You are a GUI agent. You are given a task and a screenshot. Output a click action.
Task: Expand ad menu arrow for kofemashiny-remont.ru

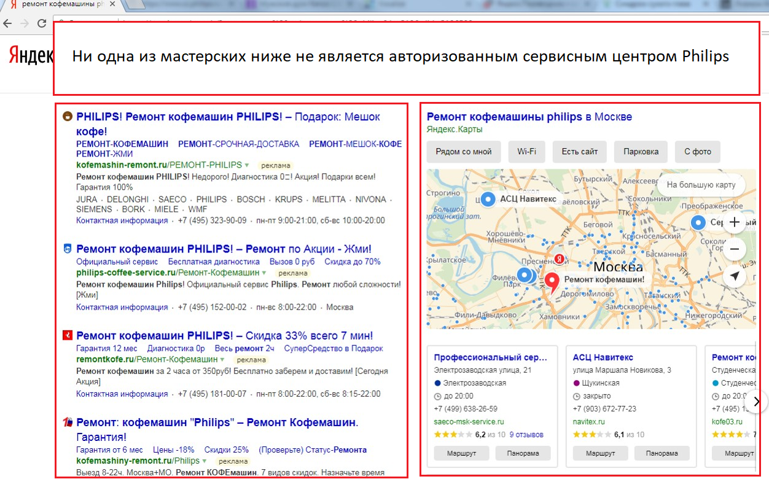pyautogui.click(x=205, y=461)
